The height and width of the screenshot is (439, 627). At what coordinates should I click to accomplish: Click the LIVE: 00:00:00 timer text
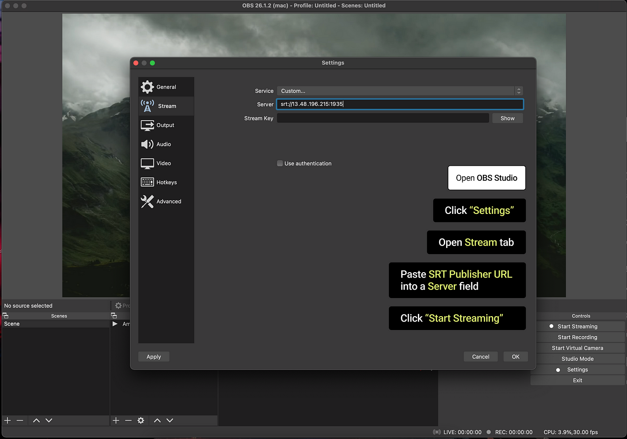(462, 432)
